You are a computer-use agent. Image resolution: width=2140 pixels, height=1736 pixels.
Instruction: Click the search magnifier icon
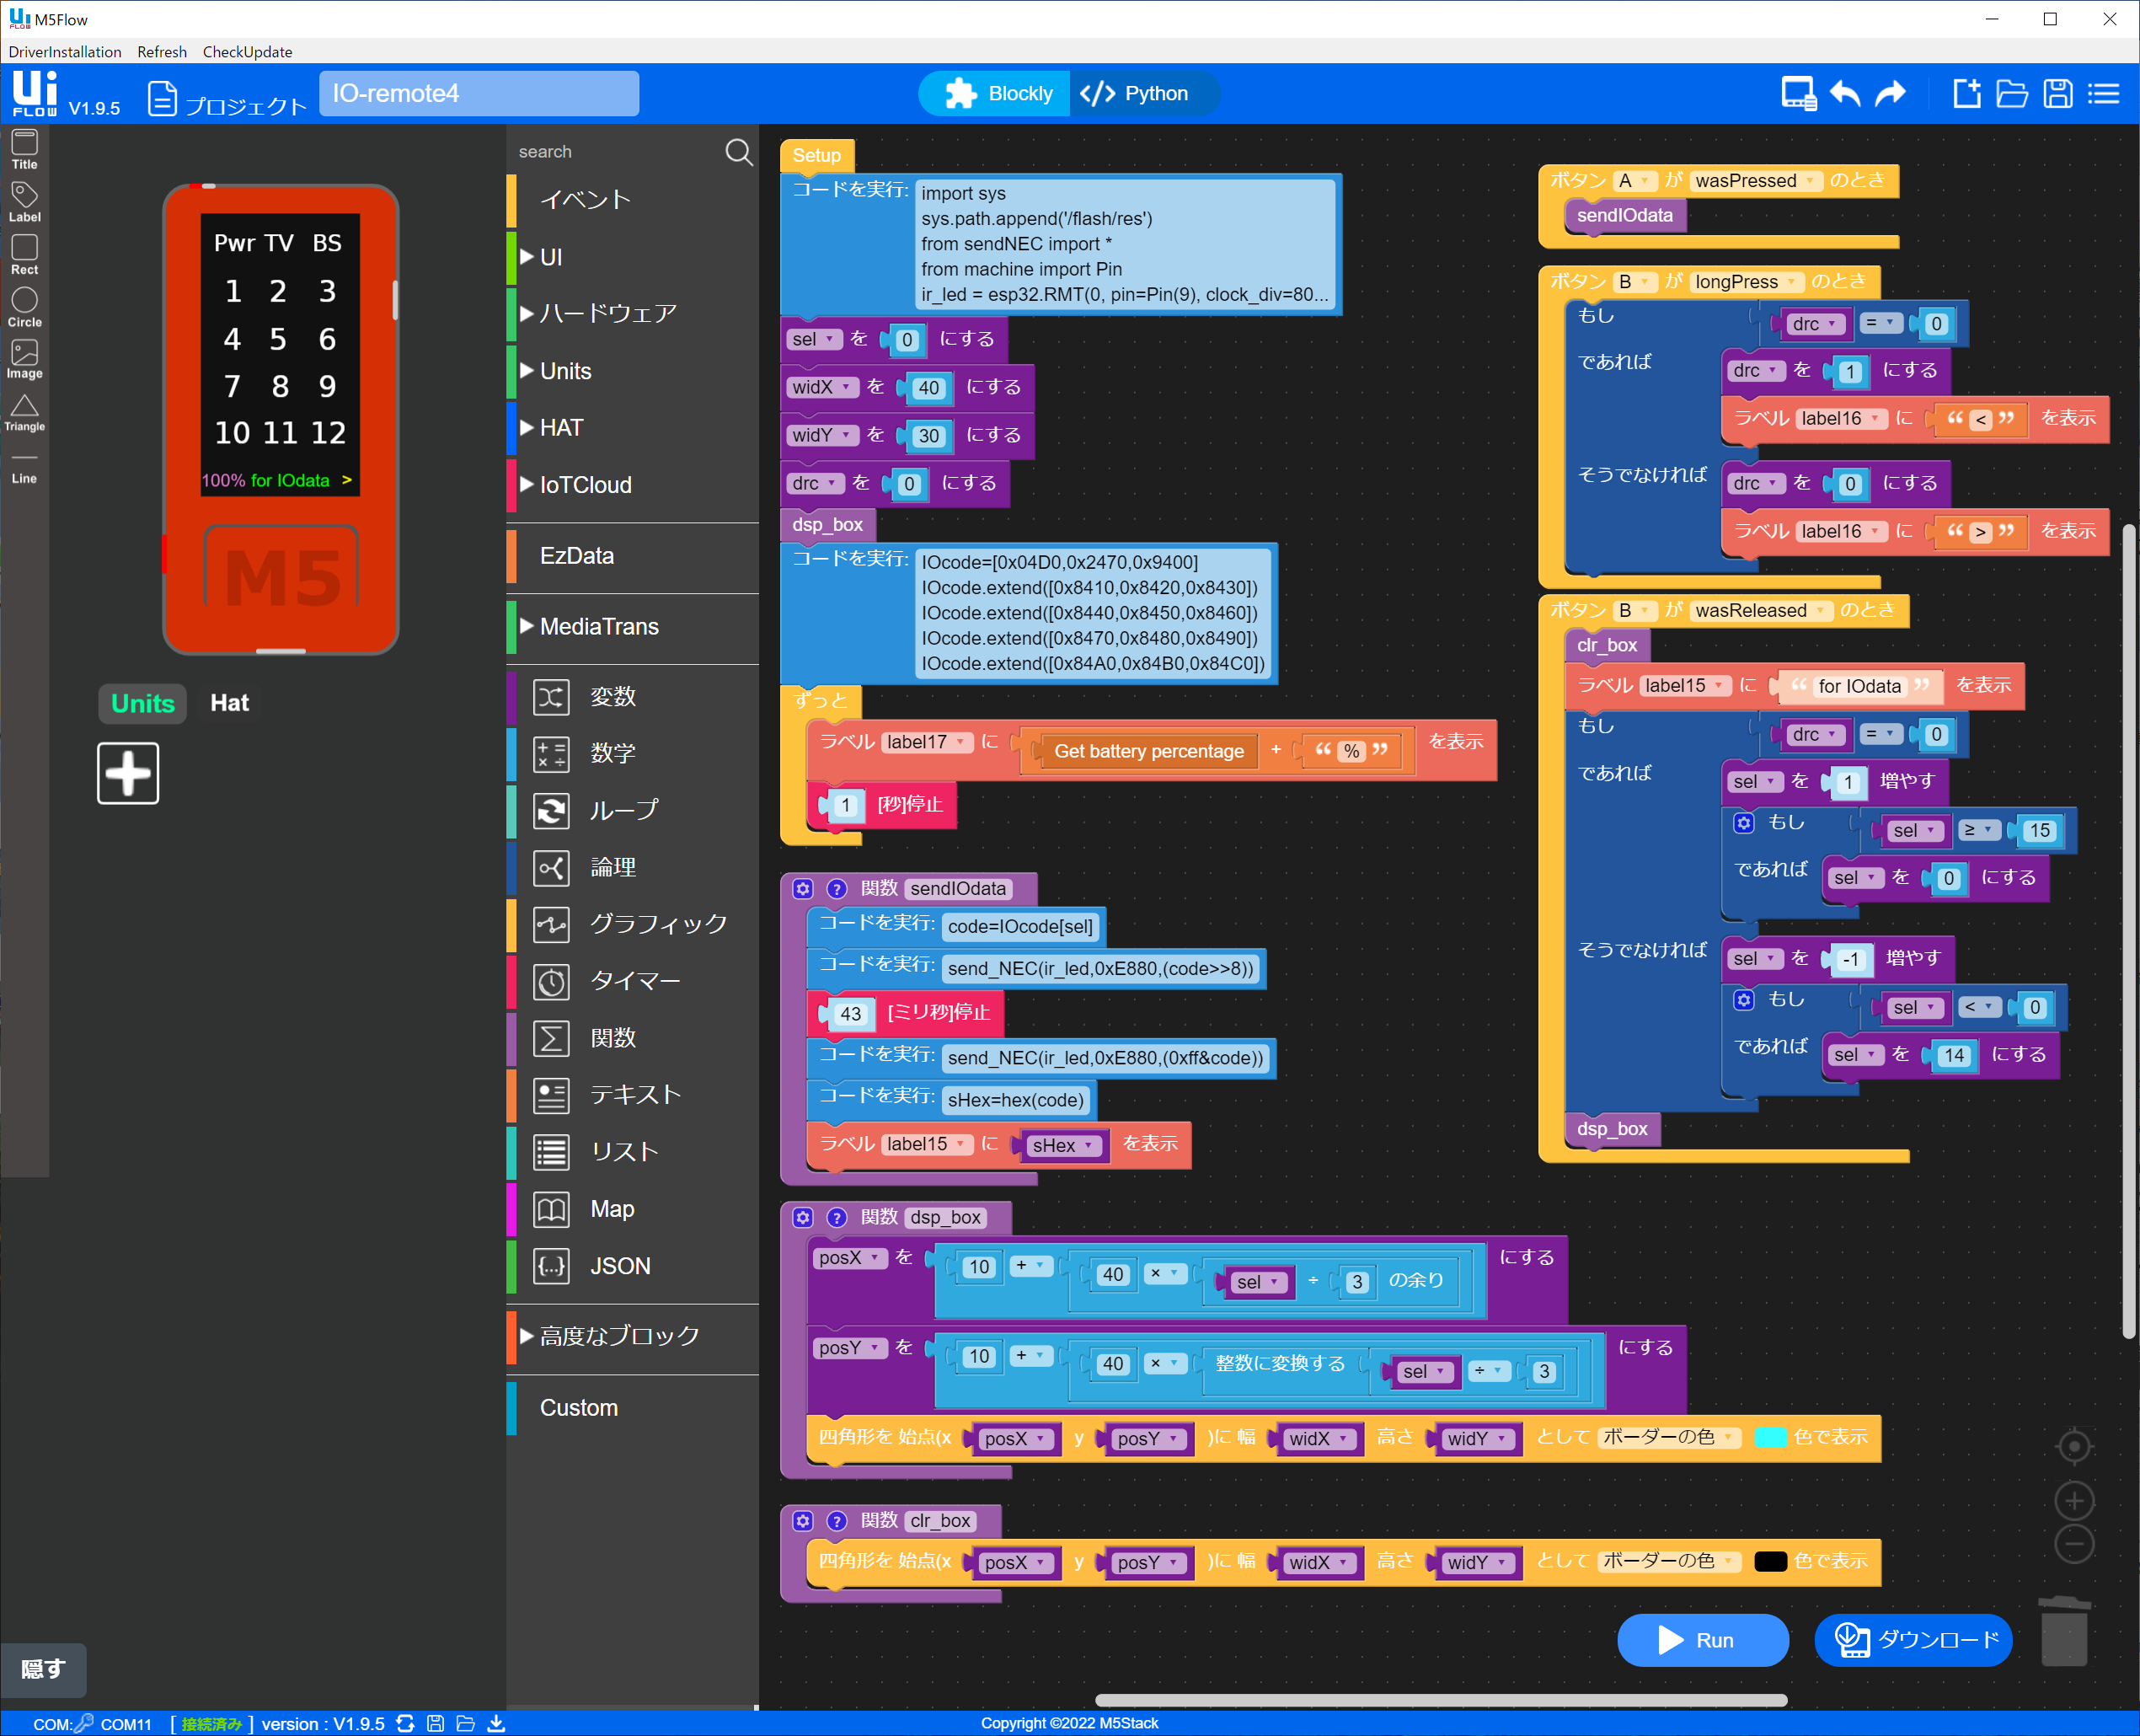coord(739,152)
